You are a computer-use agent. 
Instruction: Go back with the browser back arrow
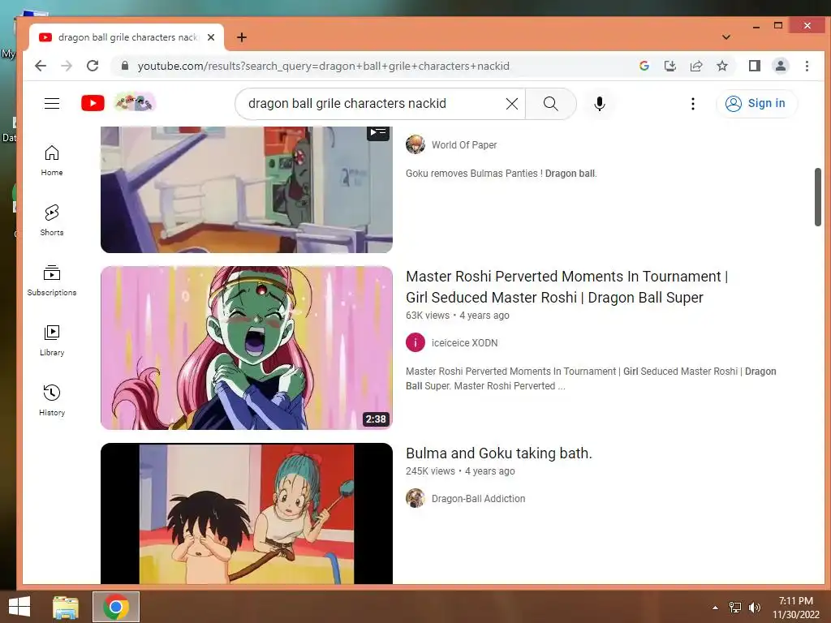coord(41,66)
